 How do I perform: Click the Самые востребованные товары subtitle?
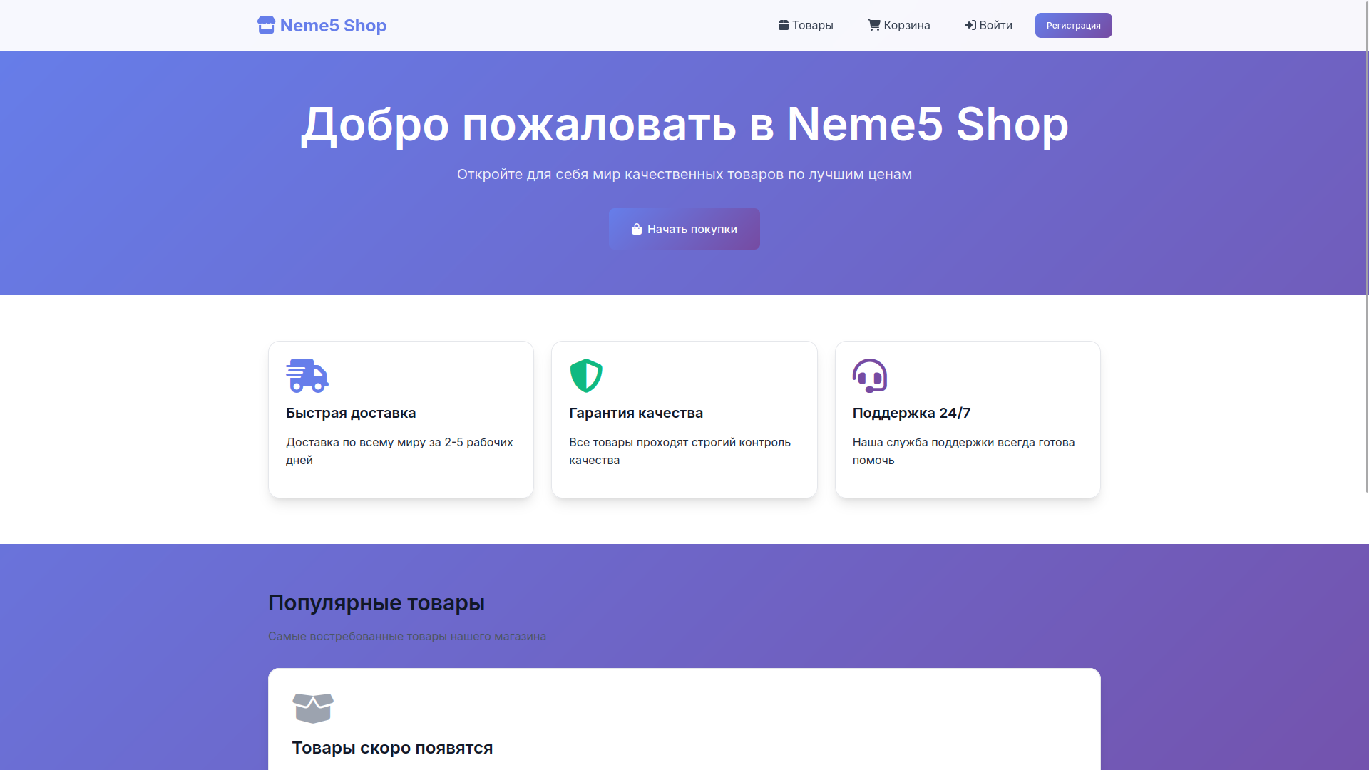pos(407,636)
